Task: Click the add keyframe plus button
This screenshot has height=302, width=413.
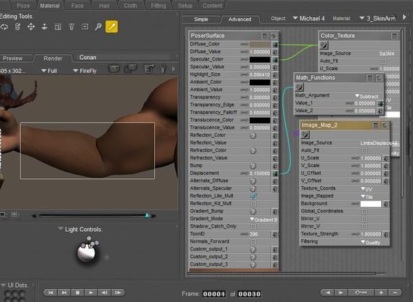Action: 381,292
